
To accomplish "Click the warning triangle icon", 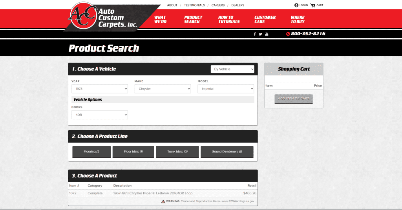I will click(x=163, y=201).
